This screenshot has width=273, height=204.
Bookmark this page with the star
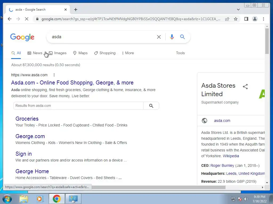[x=236, y=19]
